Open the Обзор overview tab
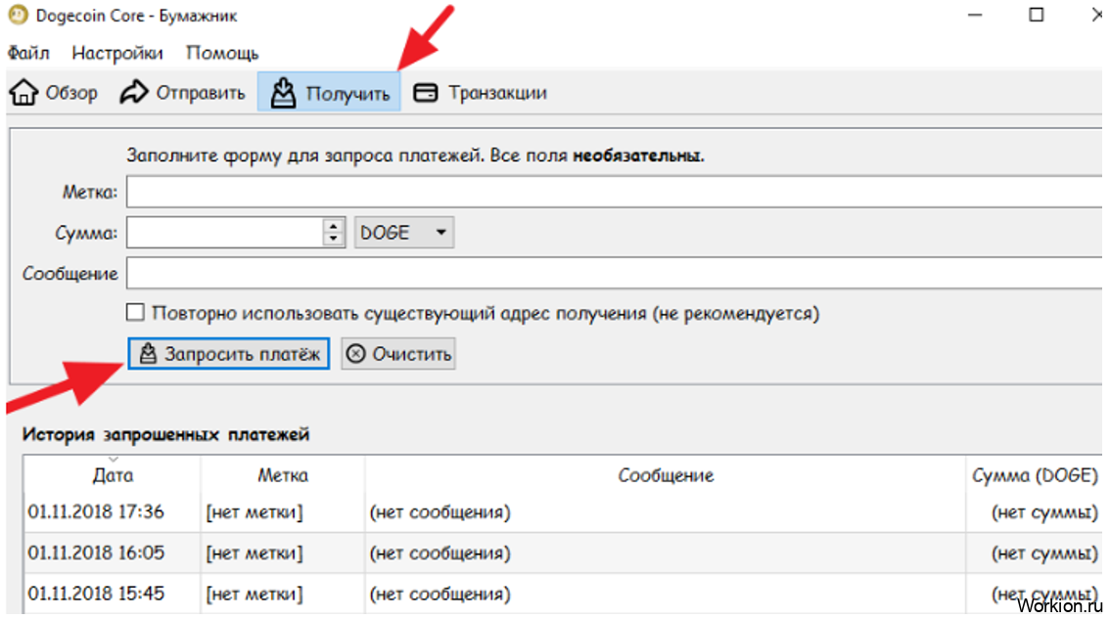The height and width of the screenshot is (619, 1110). [54, 93]
